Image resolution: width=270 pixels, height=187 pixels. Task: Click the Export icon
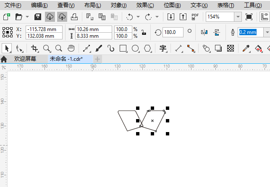[x=183, y=17]
